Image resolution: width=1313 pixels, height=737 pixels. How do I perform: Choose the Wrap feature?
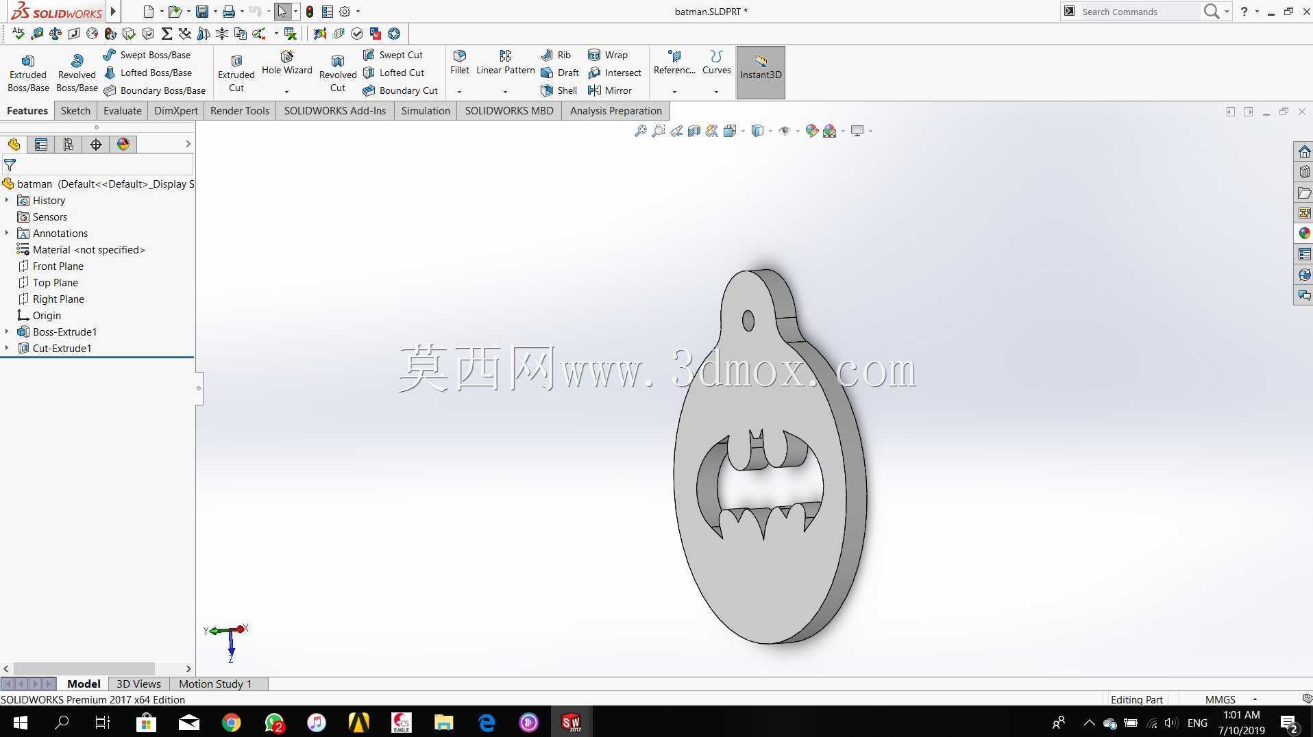point(608,55)
